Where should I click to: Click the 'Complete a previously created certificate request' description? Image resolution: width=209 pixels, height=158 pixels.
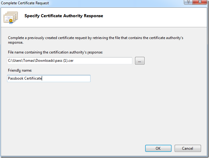[95, 40]
